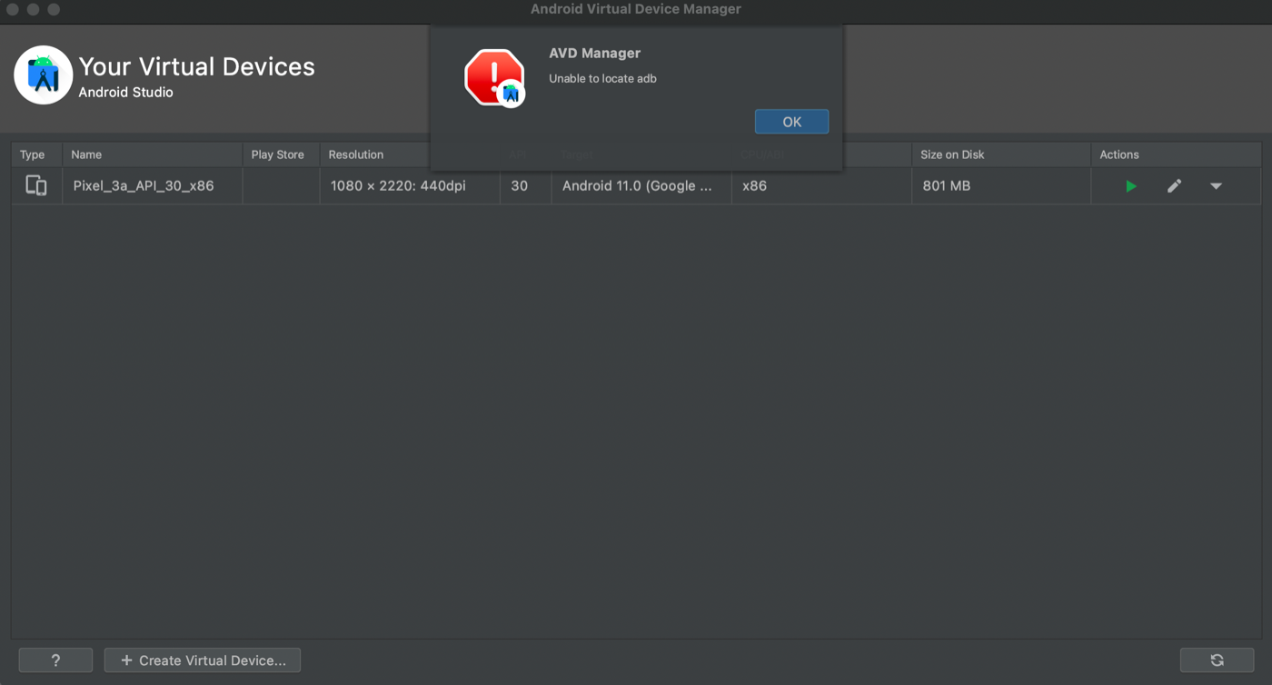The width and height of the screenshot is (1272, 685).
Task: Click the red error icon in the dialog
Action: click(495, 78)
